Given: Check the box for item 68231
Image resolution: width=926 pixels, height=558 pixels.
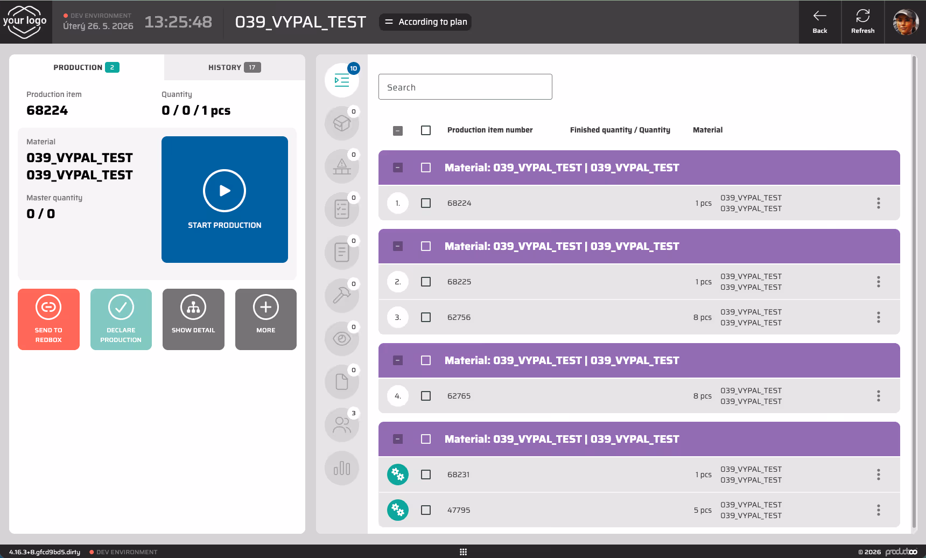Looking at the screenshot, I should (426, 475).
